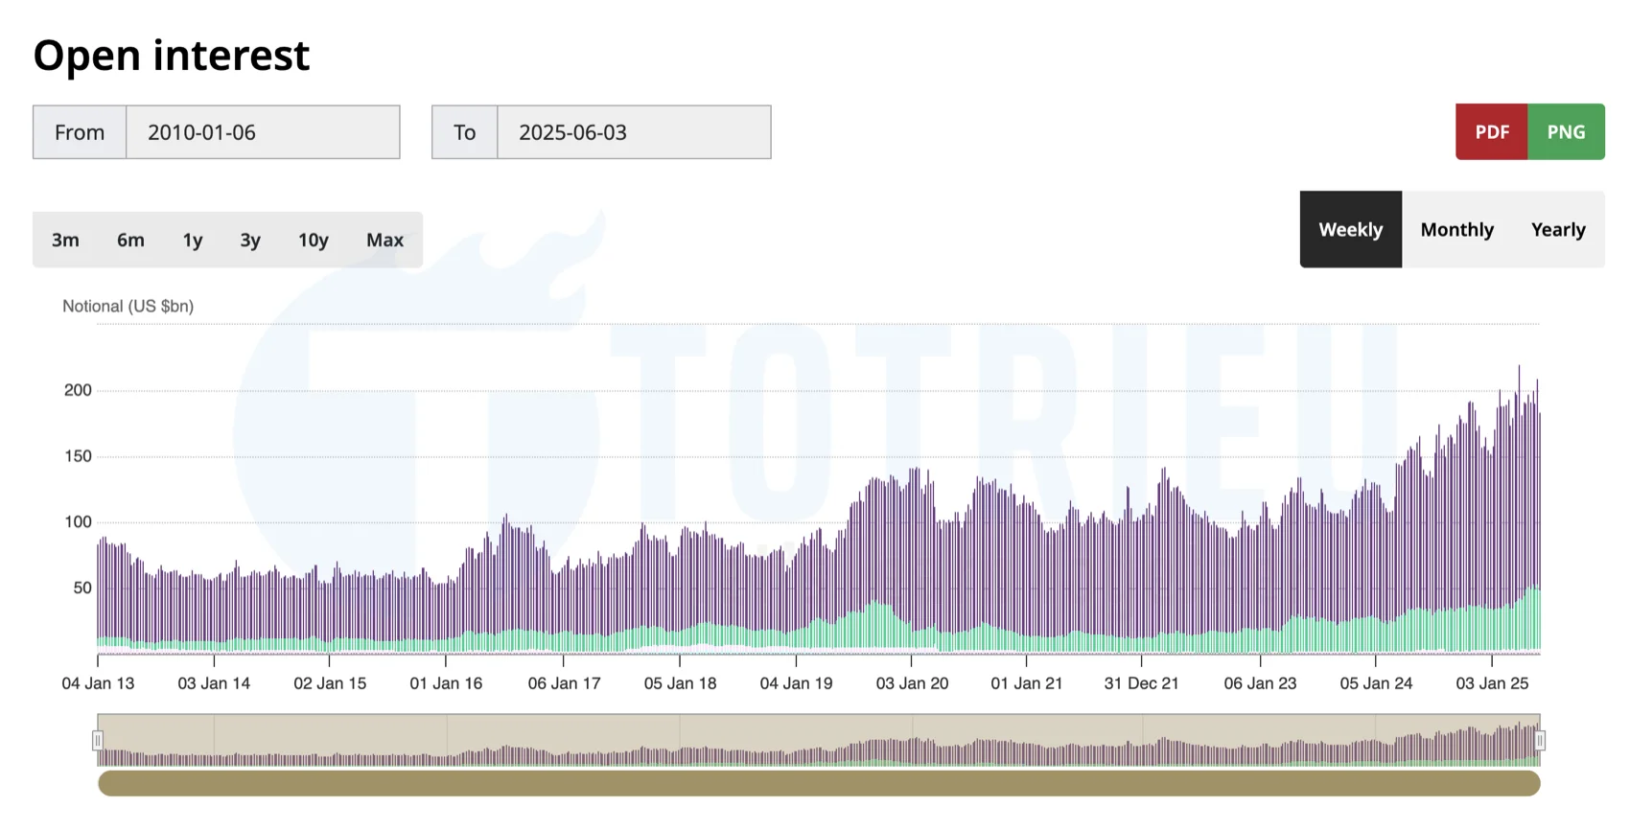The image size is (1630, 830).
Task: Click the 31 Dec 21 axis label
Action: [x=1141, y=683]
